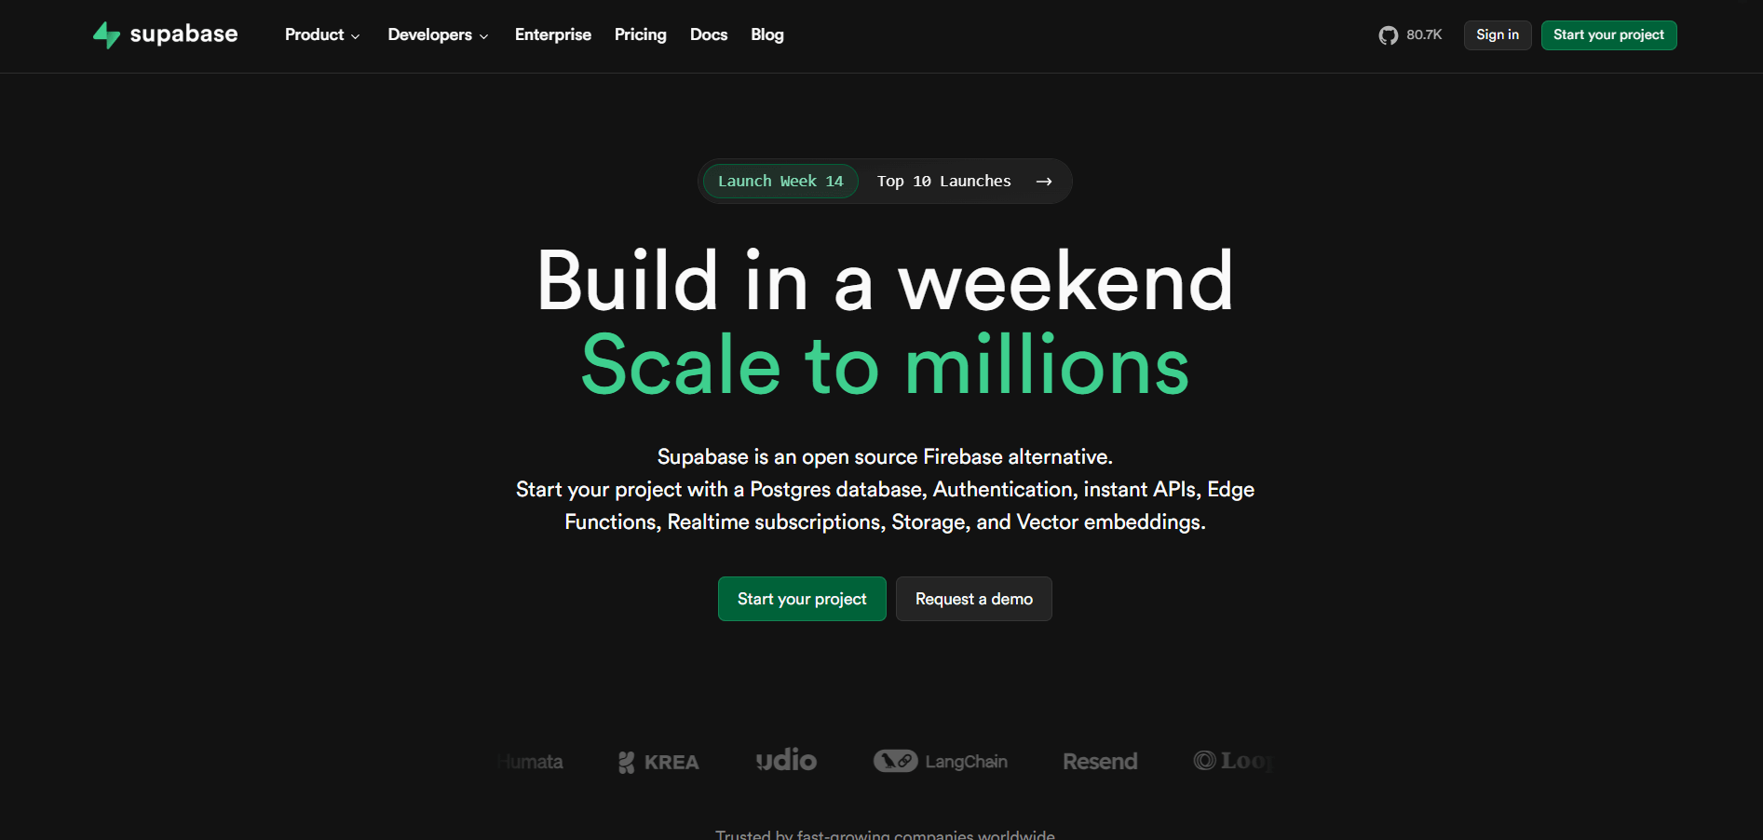
Task: Open the Launch Week 14 badge
Action: point(780,182)
